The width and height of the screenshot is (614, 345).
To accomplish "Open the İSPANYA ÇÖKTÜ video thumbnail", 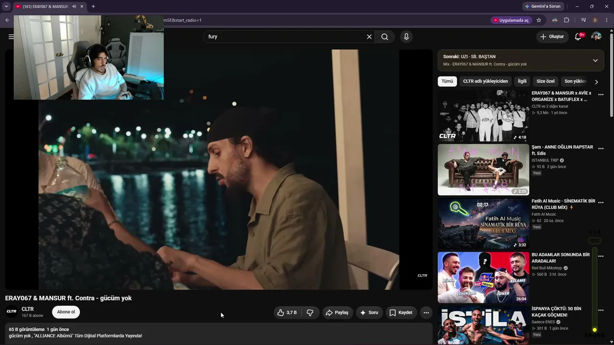I will pos(483,325).
